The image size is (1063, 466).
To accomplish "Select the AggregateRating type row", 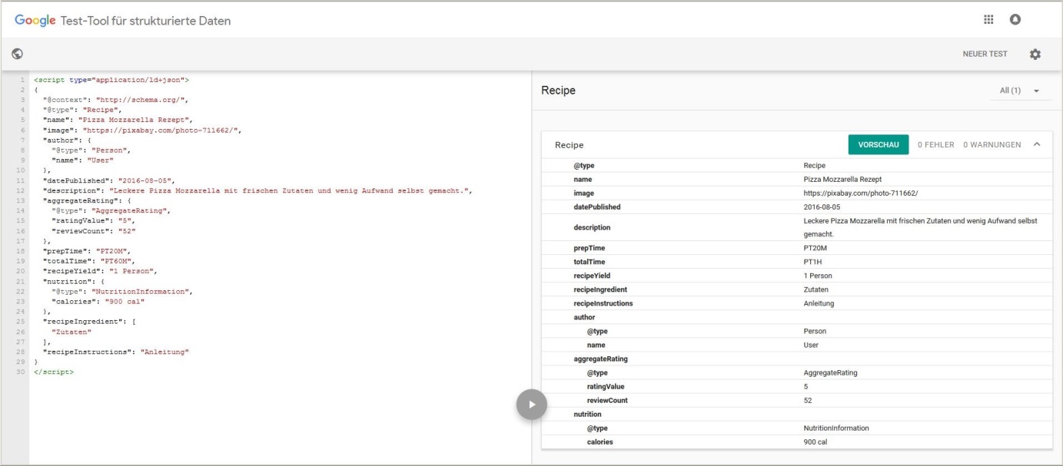I will click(797, 372).
